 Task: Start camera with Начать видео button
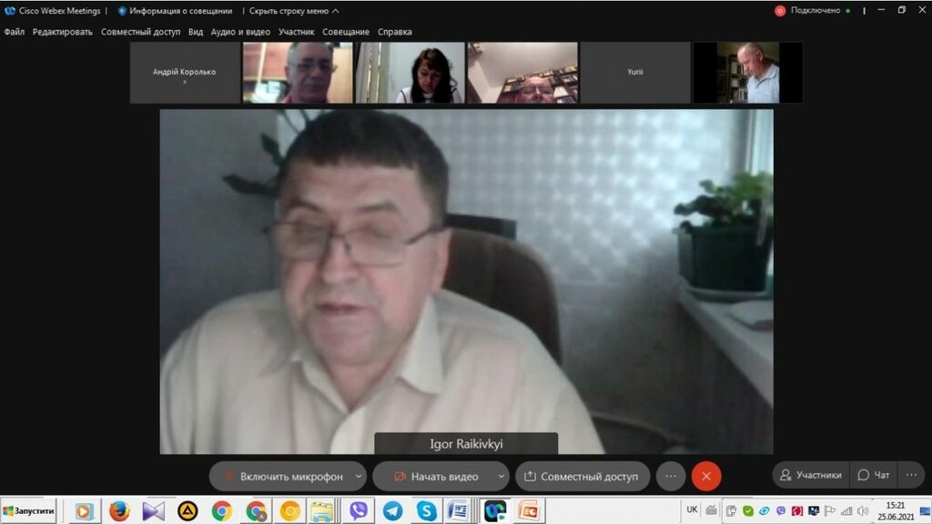(437, 476)
